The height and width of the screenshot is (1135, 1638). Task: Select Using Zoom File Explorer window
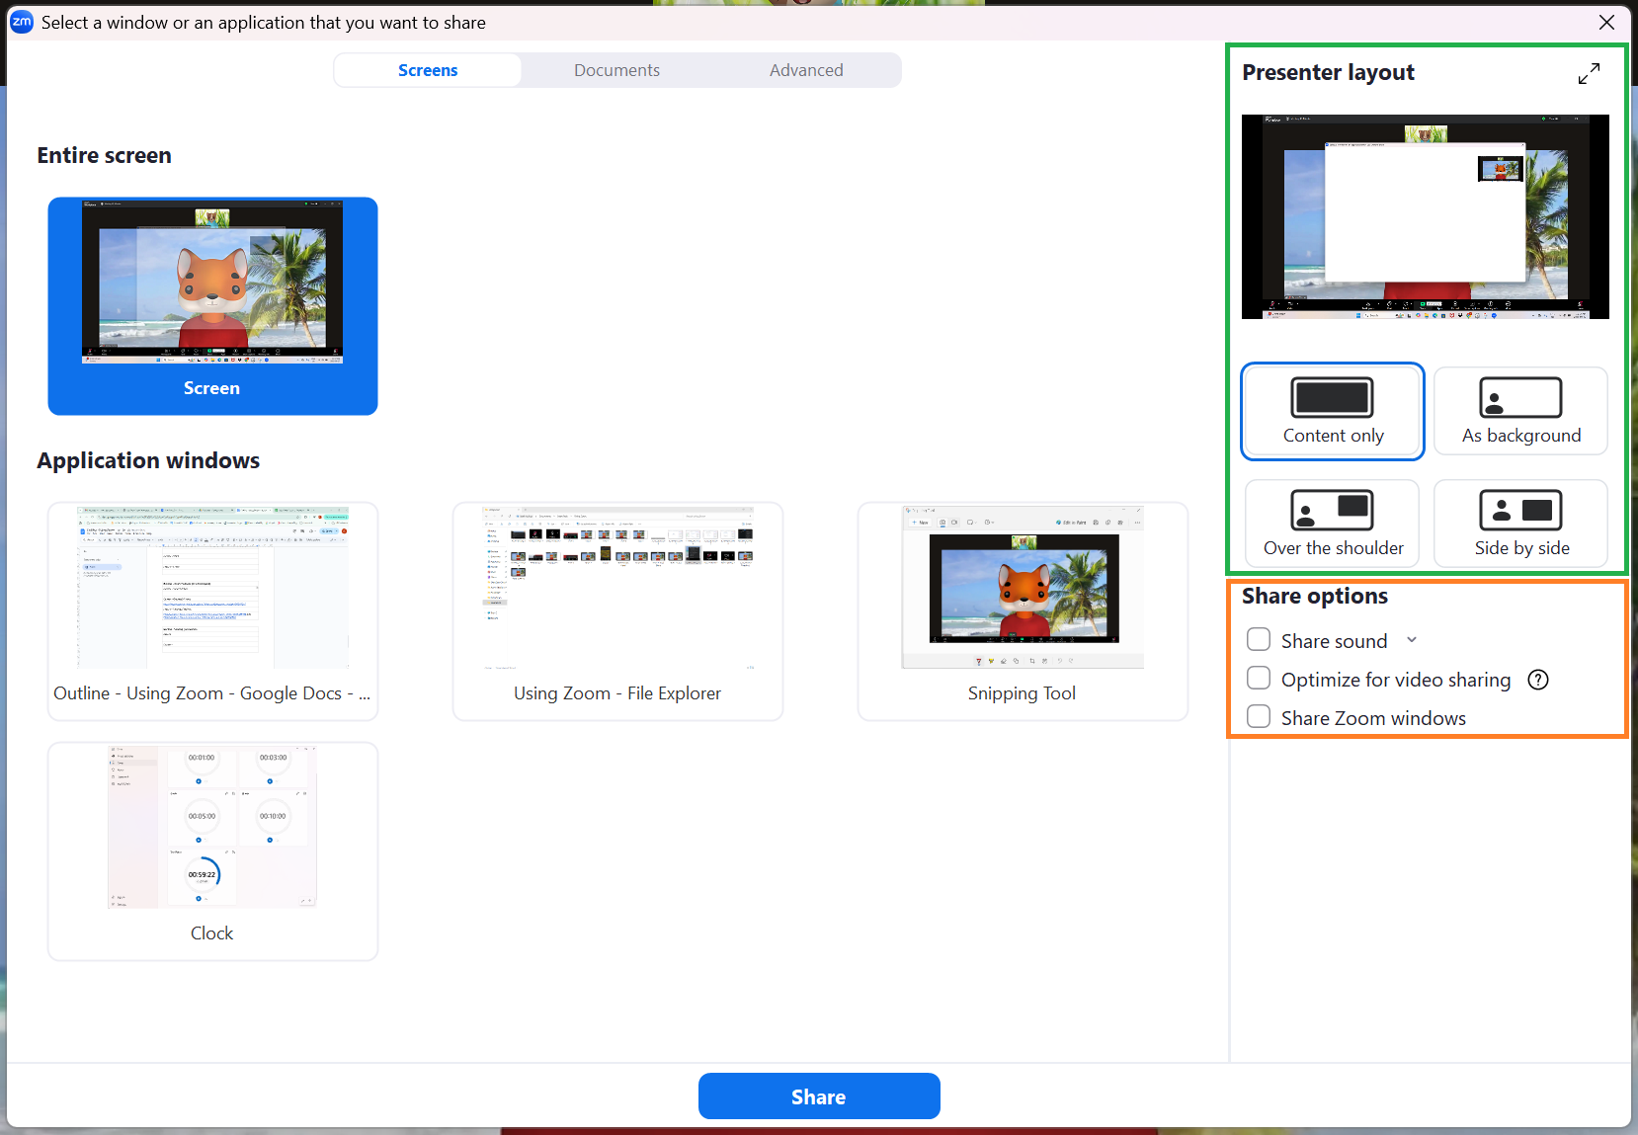pyautogui.click(x=617, y=611)
